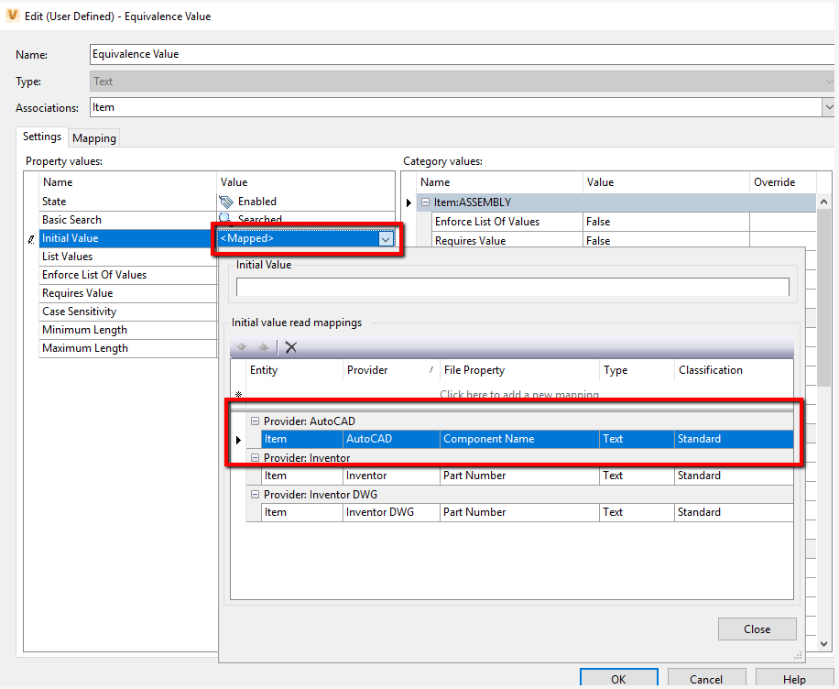Close the Initial Value mapping popup
This screenshot has height=689, width=839.
click(757, 629)
